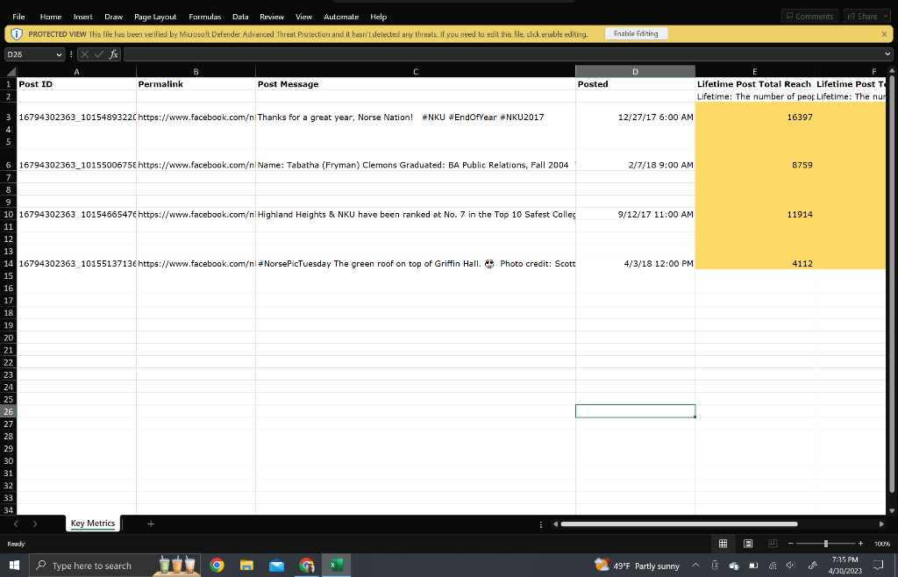Select column E header
Viewport: 898px width, 577px height.
[x=755, y=72]
